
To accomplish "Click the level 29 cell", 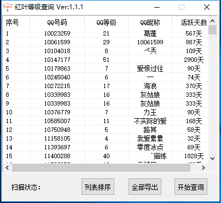I will (106, 42).
